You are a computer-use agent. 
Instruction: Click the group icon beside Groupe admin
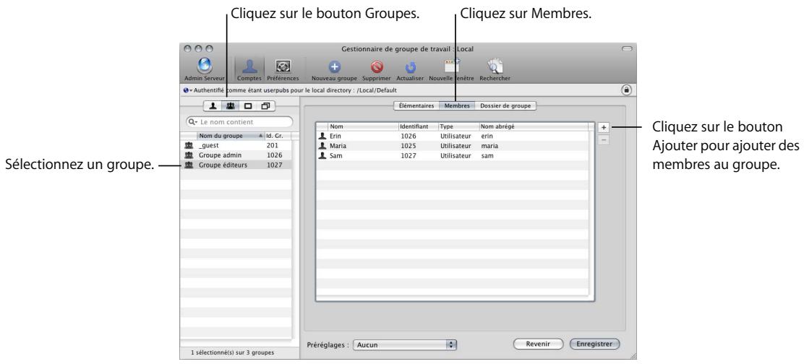pyautogui.click(x=189, y=155)
